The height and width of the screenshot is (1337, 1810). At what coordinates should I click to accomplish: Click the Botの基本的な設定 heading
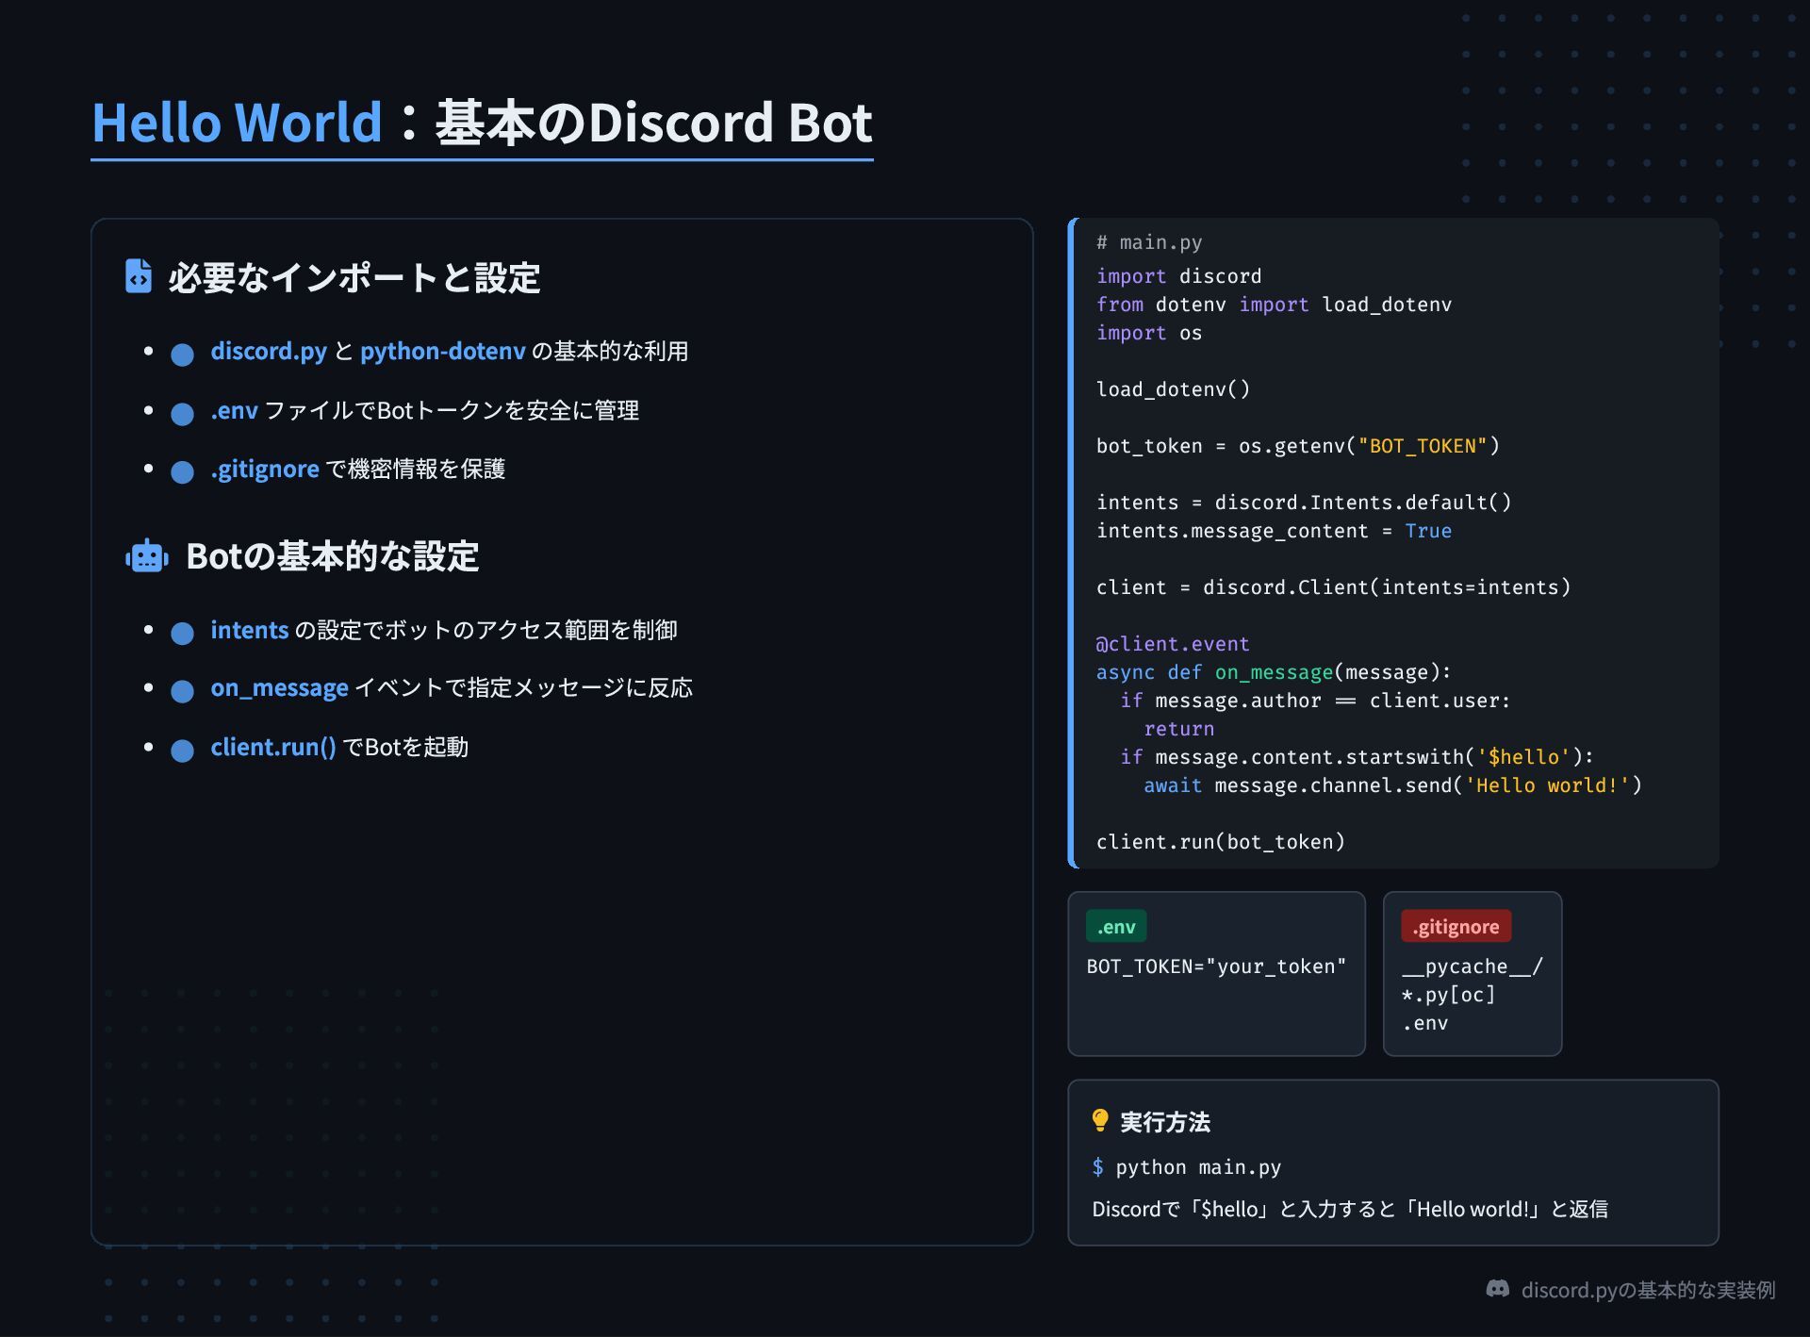coord(333,556)
